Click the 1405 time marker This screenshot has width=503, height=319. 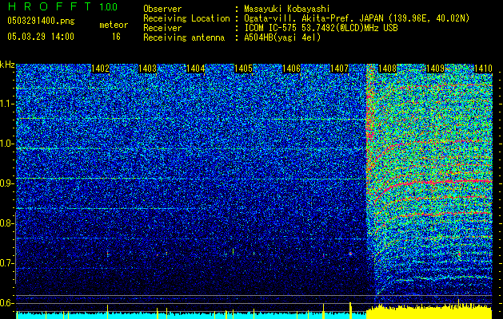[x=243, y=69]
